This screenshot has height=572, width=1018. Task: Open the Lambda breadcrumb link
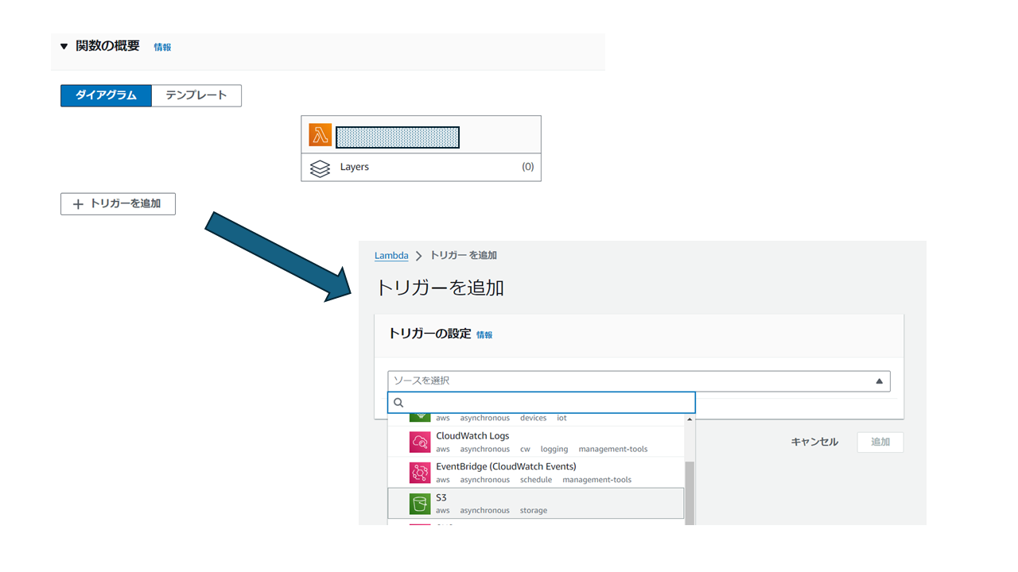(x=390, y=255)
